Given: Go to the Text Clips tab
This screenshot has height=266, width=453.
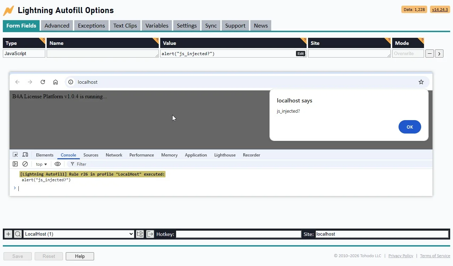Looking at the screenshot, I should point(125,25).
